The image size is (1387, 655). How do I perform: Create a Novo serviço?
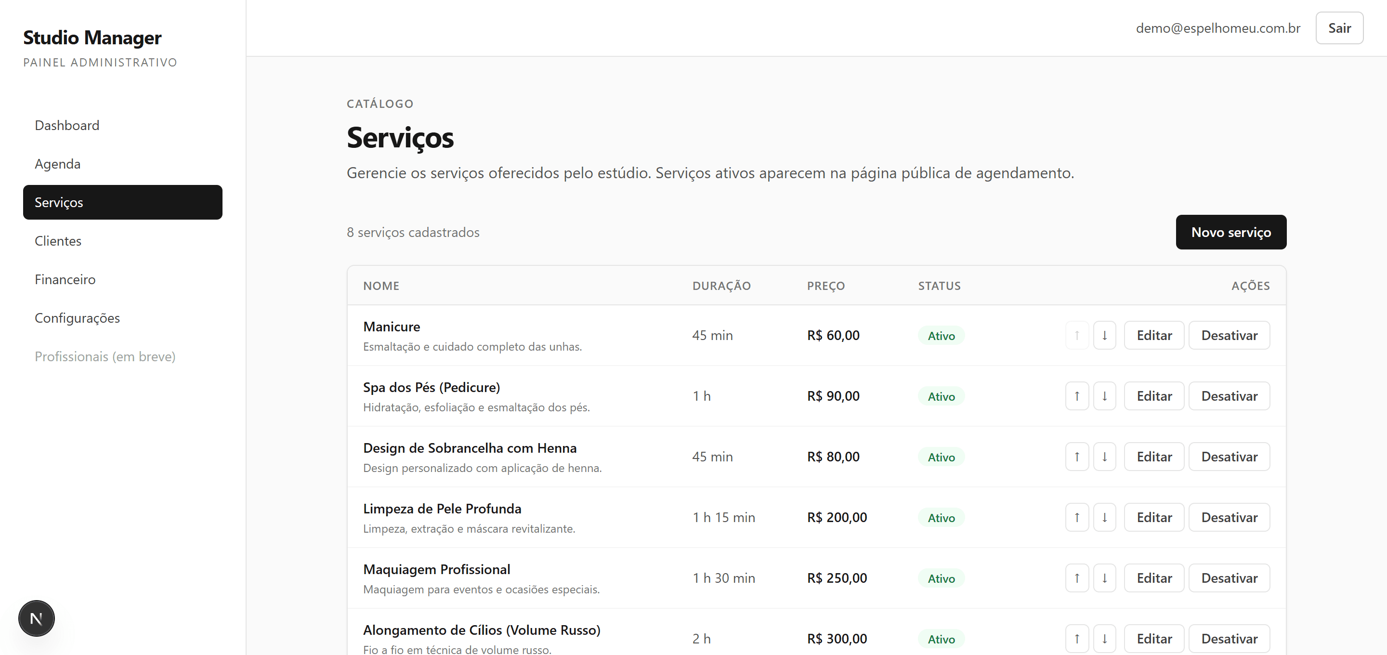pos(1231,232)
